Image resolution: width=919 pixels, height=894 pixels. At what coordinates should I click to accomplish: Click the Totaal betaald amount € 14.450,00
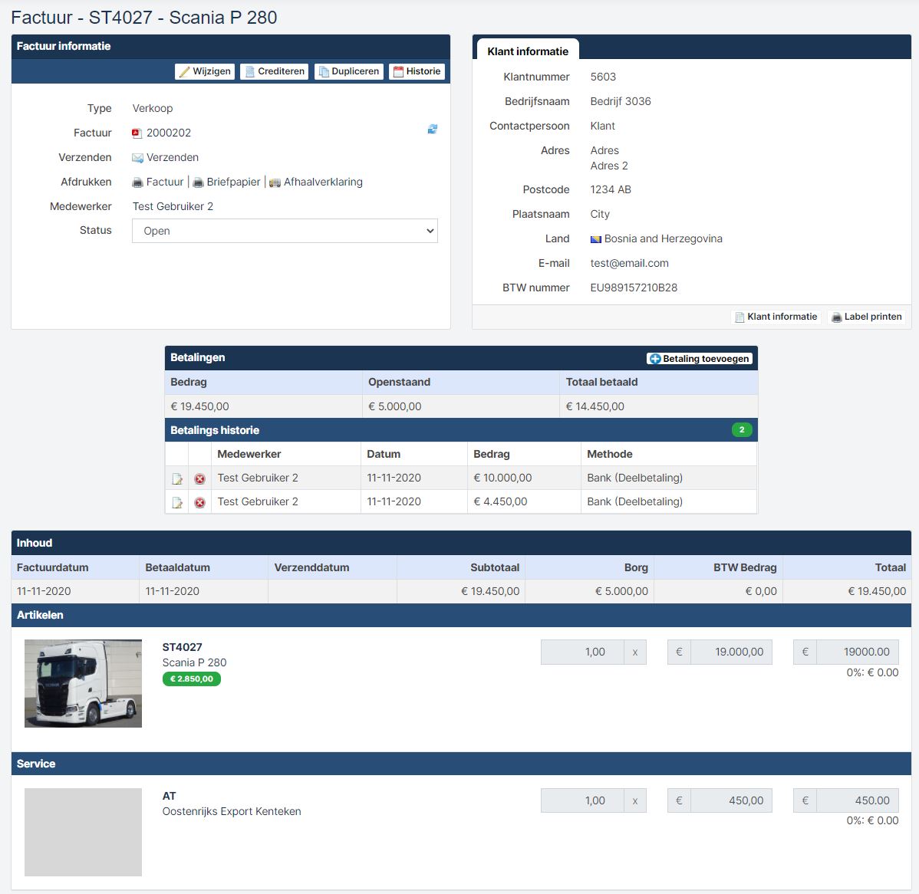click(595, 406)
